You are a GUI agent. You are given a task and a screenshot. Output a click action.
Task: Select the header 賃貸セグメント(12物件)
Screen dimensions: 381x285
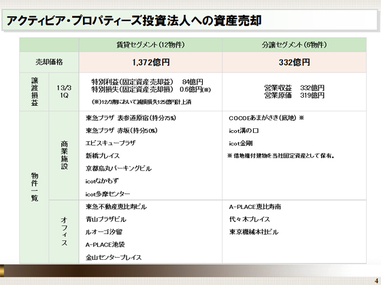click(x=150, y=45)
